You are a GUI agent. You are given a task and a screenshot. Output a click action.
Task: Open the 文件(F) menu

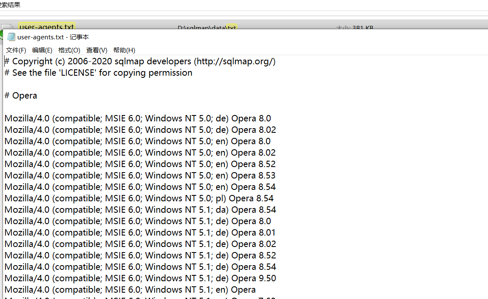coord(16,50)
